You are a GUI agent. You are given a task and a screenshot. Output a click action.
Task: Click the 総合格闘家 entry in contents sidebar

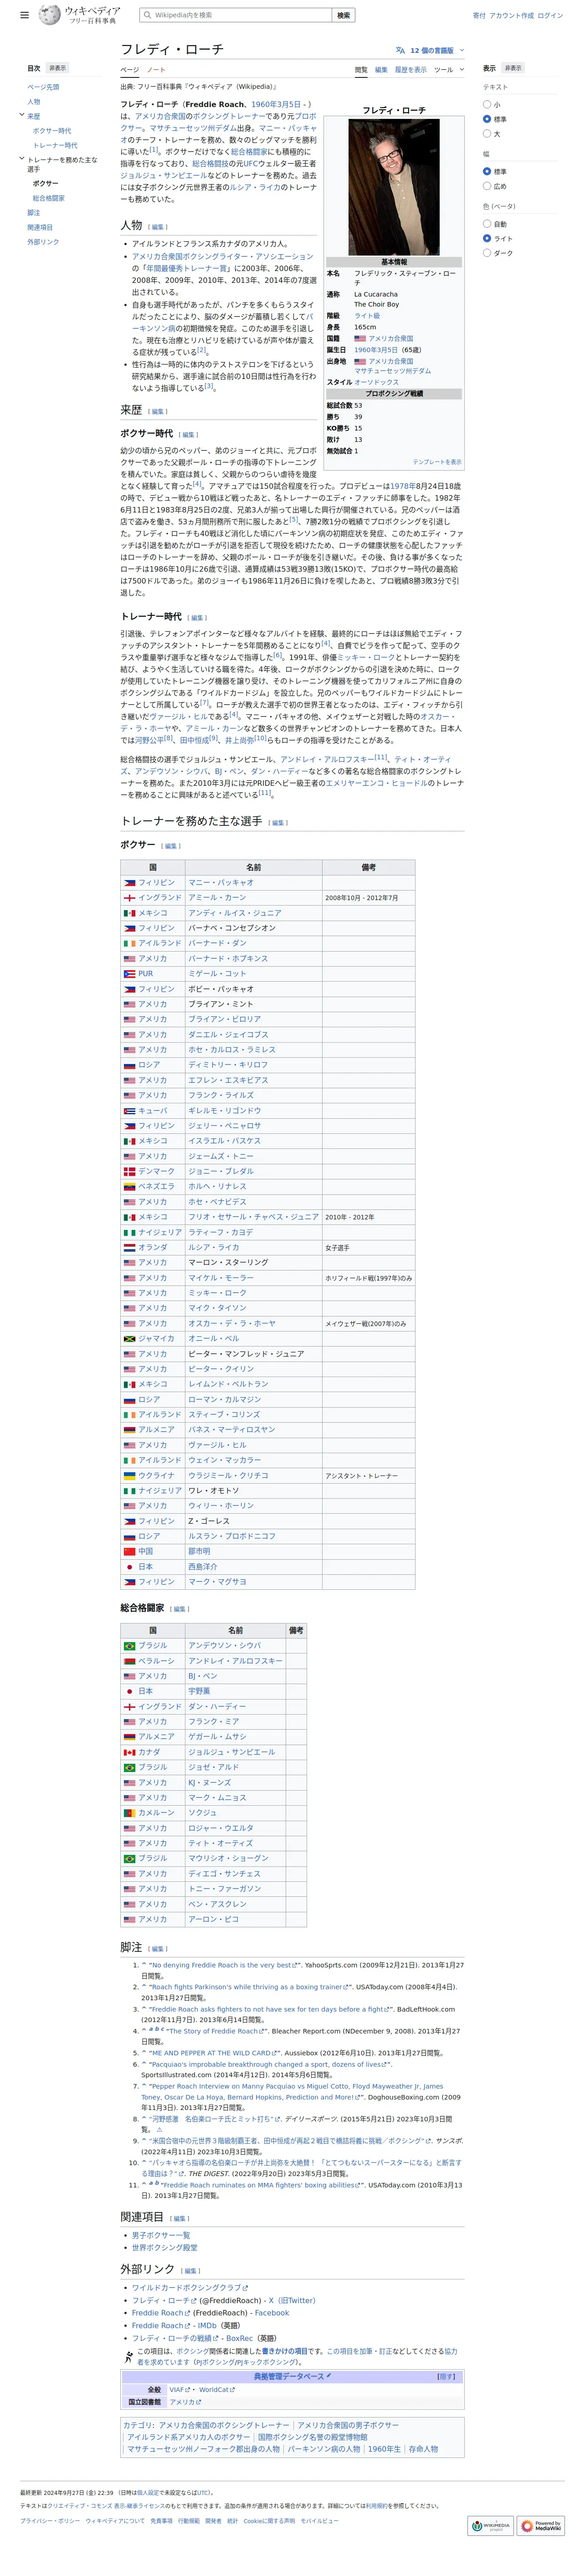click(x=49, y=198)
